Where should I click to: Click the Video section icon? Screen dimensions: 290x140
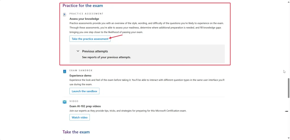click(x=65, y=102)
